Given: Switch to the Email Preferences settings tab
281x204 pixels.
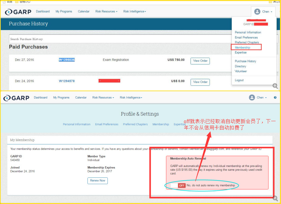Looking at the screenshot, I should point(107,124).
